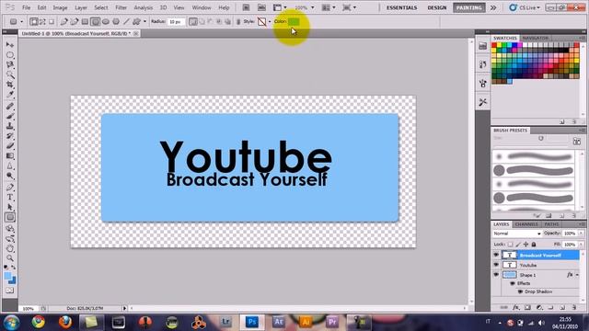Screen dimensions: 589x331
Task: Click the Custom Shape tool in options bar
Action: click(136, 22)
